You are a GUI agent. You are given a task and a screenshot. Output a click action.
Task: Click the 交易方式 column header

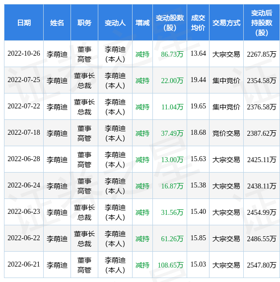tap(226, 23)
